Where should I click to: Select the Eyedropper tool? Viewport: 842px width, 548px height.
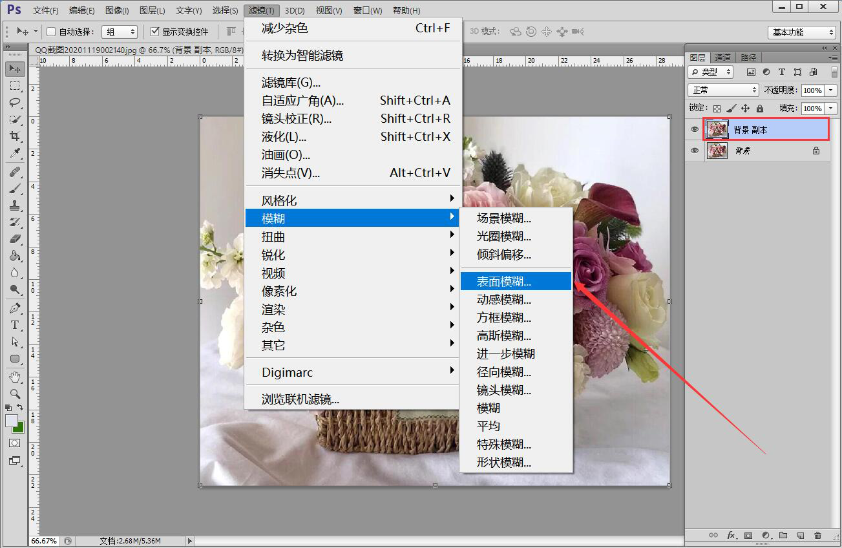click(x=15, y=153)
